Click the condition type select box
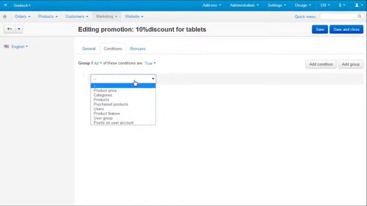The height and width of the screenshot is (206, 367). 123,79
